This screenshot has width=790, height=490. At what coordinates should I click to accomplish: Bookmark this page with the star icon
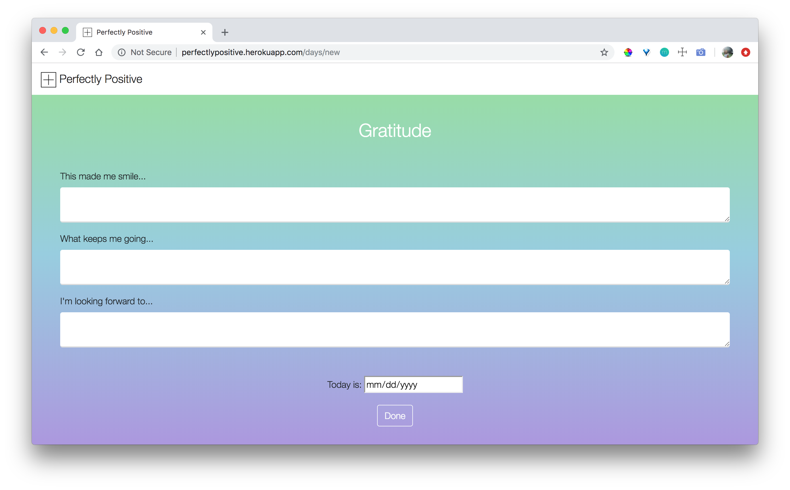coord(604,52)
